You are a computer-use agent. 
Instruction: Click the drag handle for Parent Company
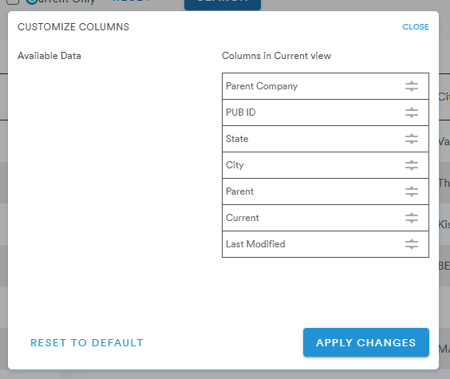tap(412, 86)
